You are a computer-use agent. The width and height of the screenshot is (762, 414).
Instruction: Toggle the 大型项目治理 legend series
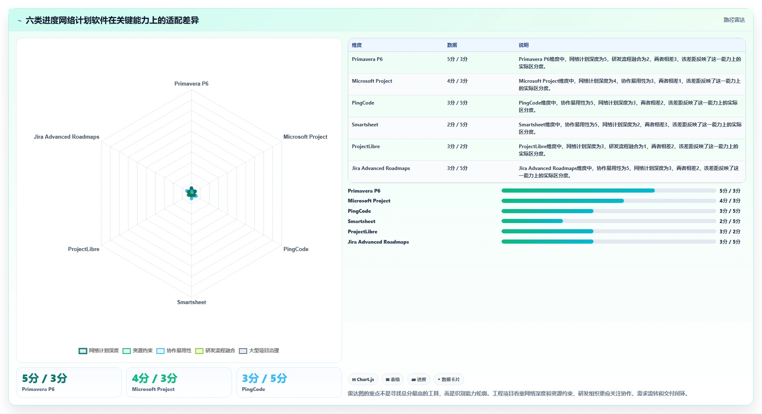click(x=259, y=351)
